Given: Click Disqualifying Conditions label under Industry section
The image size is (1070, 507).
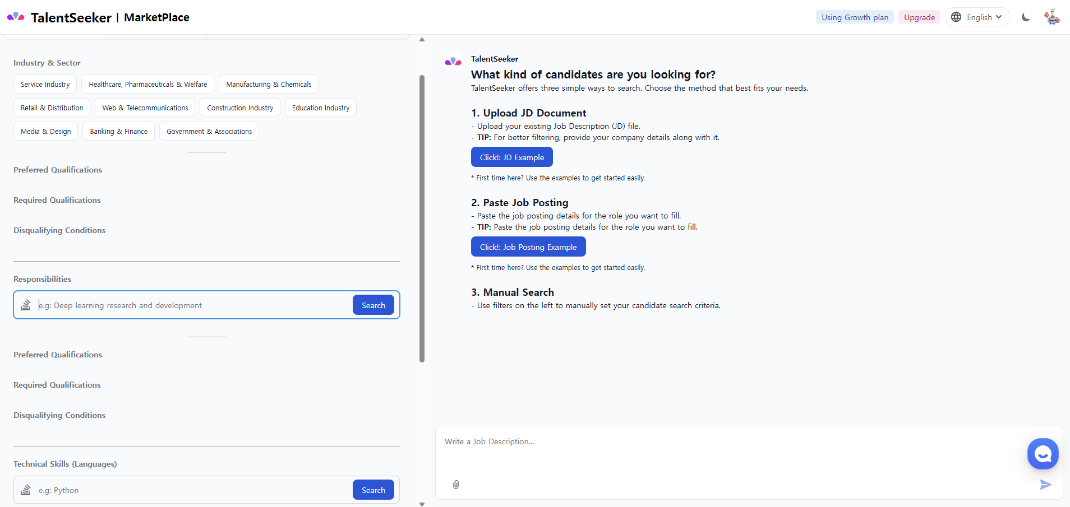Looking at the screenshot, I should pyautogui.click(x=59, y=230).
